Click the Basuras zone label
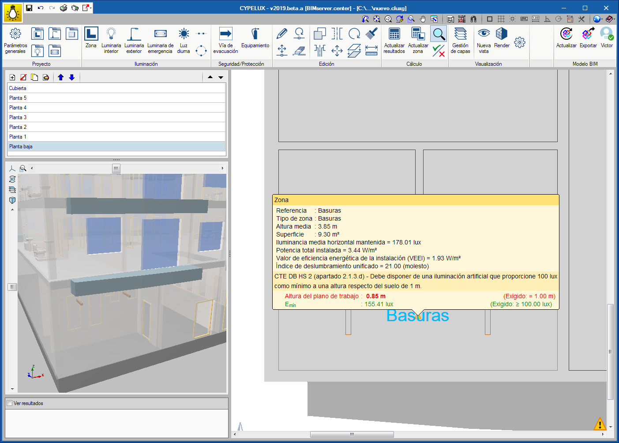 417,316
